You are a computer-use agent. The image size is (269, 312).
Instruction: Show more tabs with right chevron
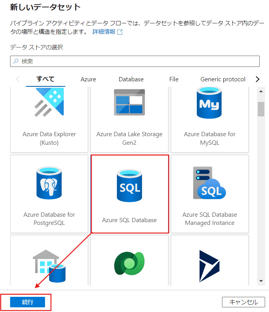257,79
